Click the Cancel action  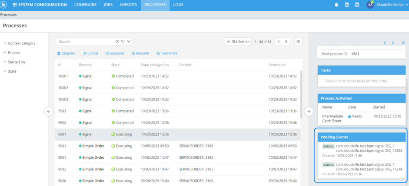[x=90, y=53]
